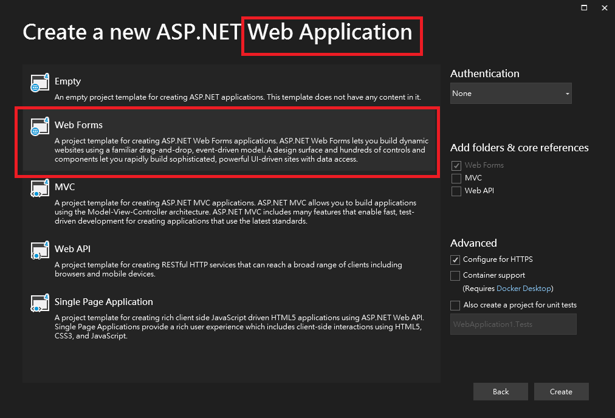Click the Web Forms template icon
The height and width of the screenshot is (418, 615).
[40, 126]
